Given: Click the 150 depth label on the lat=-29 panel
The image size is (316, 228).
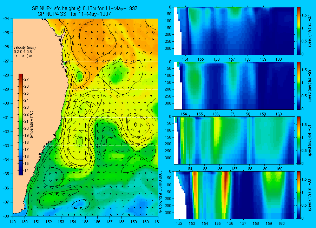Looking at the screenshot, I should tap(168, 82).
